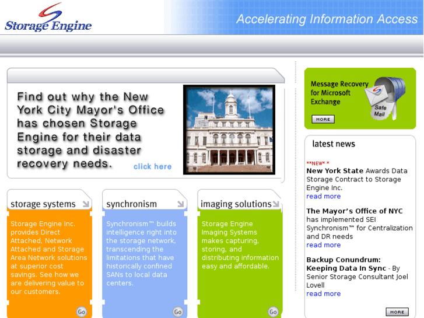
Task: Open read more for Mayor's Office of NYC
Action: point(324,245)
